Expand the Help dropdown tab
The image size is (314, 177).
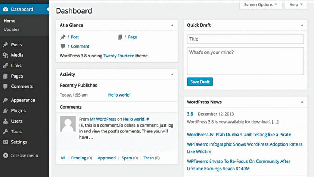click(x=296, y=5)
